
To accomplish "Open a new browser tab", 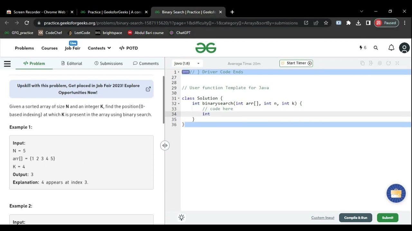I will click(232, 12).
